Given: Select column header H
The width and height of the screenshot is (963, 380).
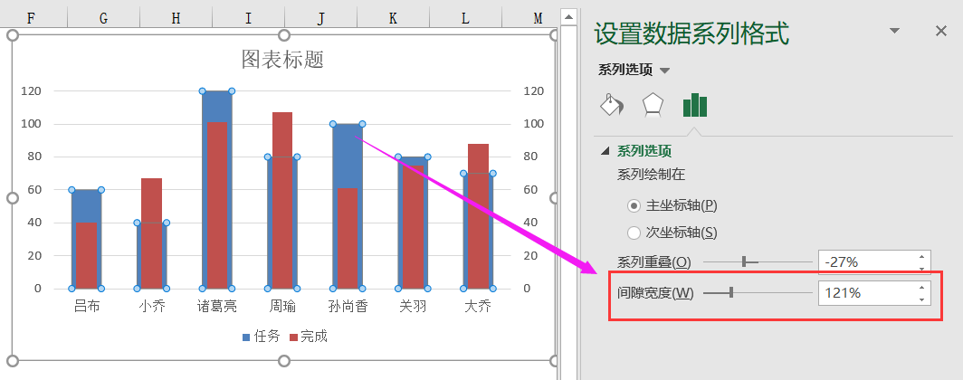Looking at the screenshot, I should [176, 18].
